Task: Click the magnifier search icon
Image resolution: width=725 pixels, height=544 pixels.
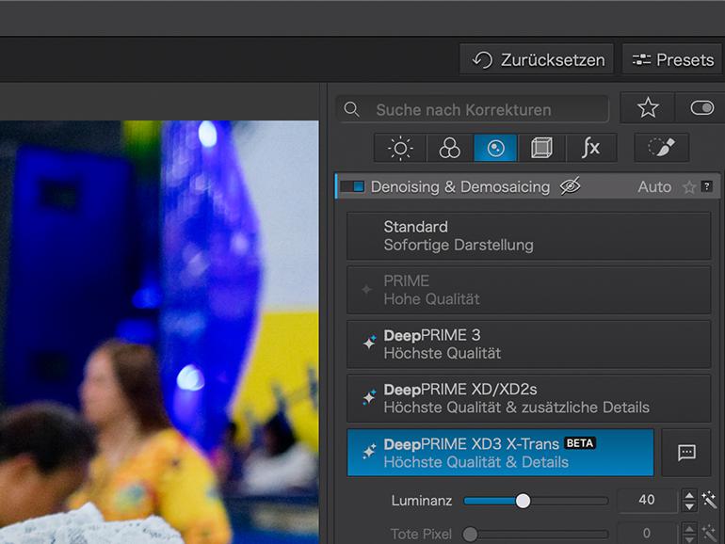Action: 352,109
